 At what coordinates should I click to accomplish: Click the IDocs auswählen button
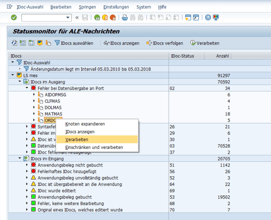pos(74,43)
